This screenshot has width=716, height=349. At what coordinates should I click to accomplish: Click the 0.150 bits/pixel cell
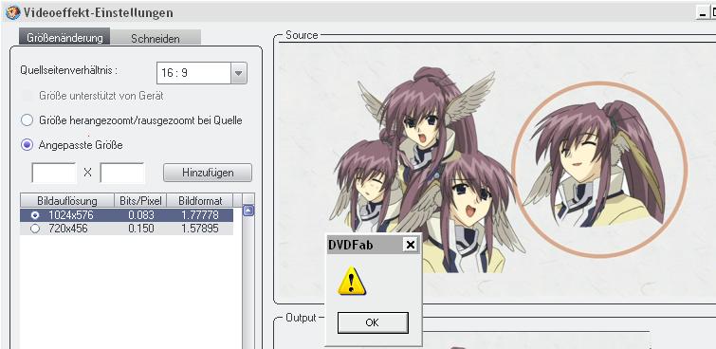point(141,229)
